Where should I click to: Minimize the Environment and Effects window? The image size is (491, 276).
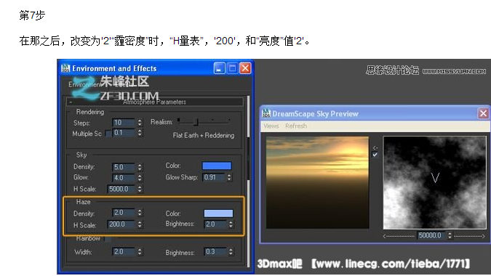pyautogui.click(x=219, y=68)
